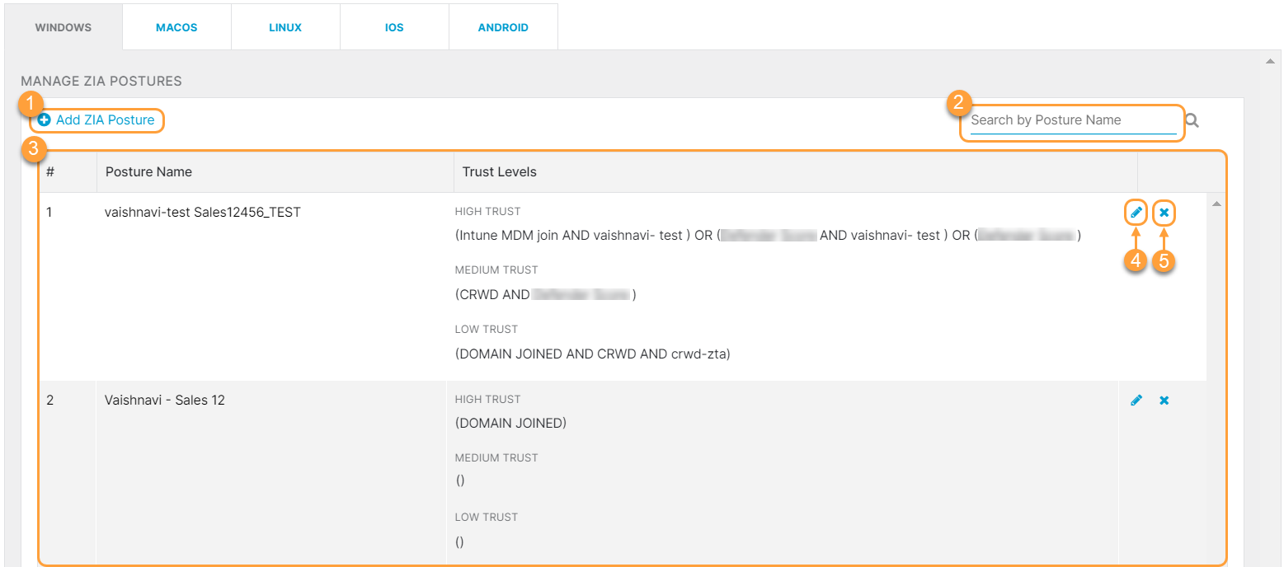
Task: Click the page scrollbar up arrow
Action: pyautogui.click(x=1270, y=60)
